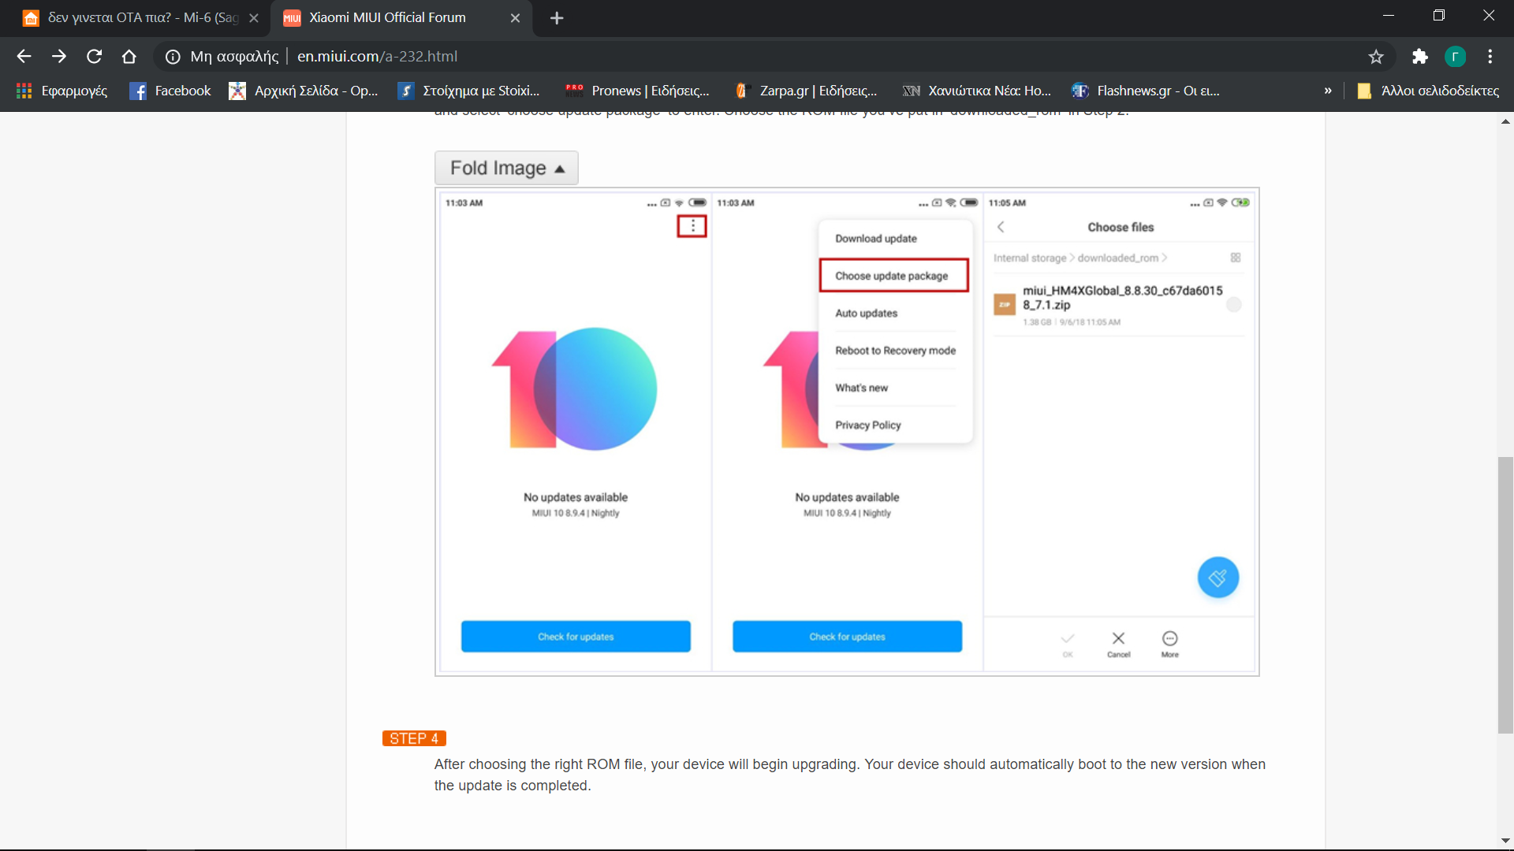Viewport: 1514px width, 851px height.
Task: Expand hidden bookmarks overflow chevron
Action: [x=1328, y=91]
